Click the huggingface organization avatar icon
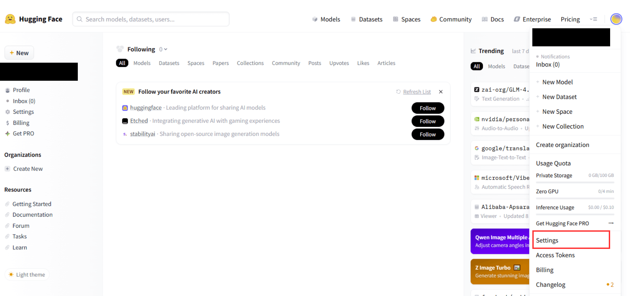Screen dimensions: 630x296 pyautogui.click(x=125, y=108)
